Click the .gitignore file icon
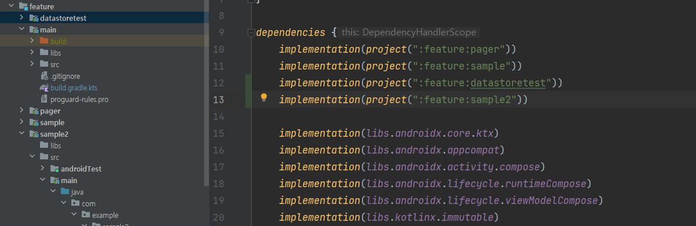This screenshot has height=226, width=696. [44, 76]
